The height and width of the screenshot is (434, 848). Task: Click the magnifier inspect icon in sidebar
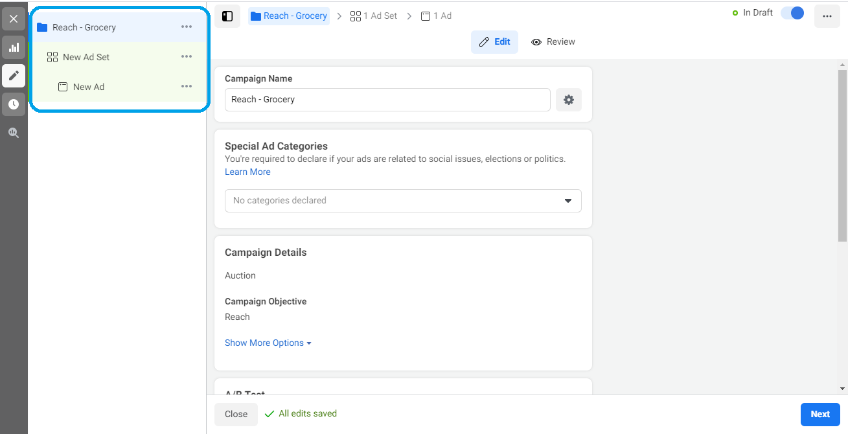point(14,133)
